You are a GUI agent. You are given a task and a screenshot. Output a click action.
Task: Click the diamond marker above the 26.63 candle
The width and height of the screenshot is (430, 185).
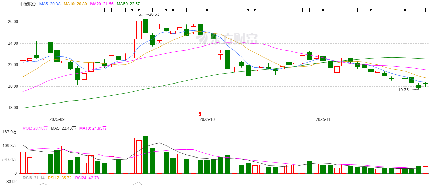click(x=139, y=10)
